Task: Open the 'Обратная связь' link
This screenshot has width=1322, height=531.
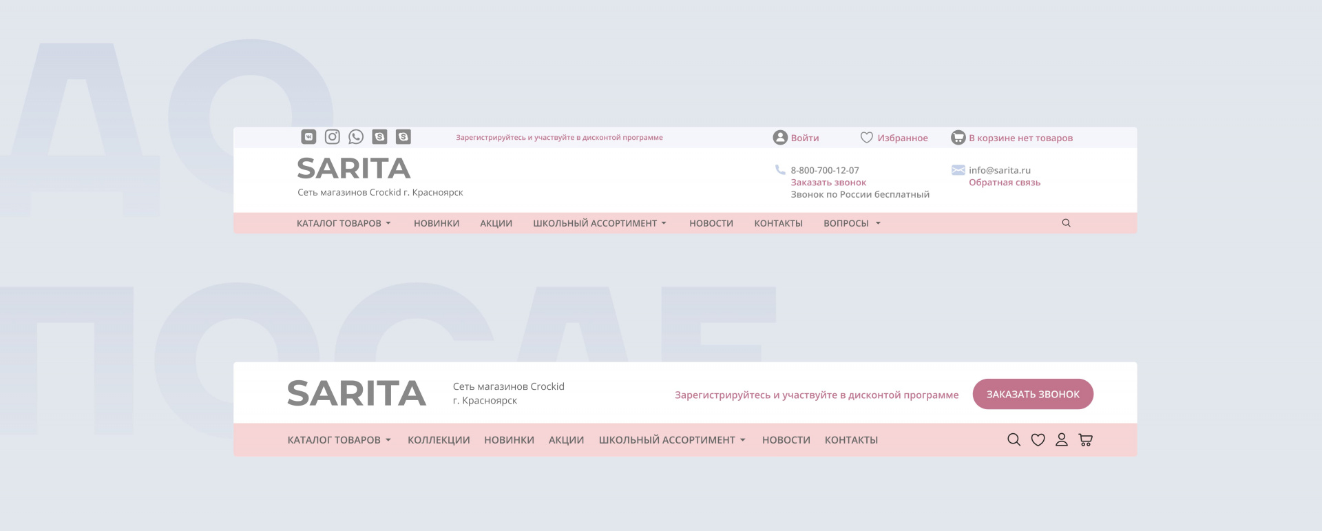Action: click(x=1005, y=183)
